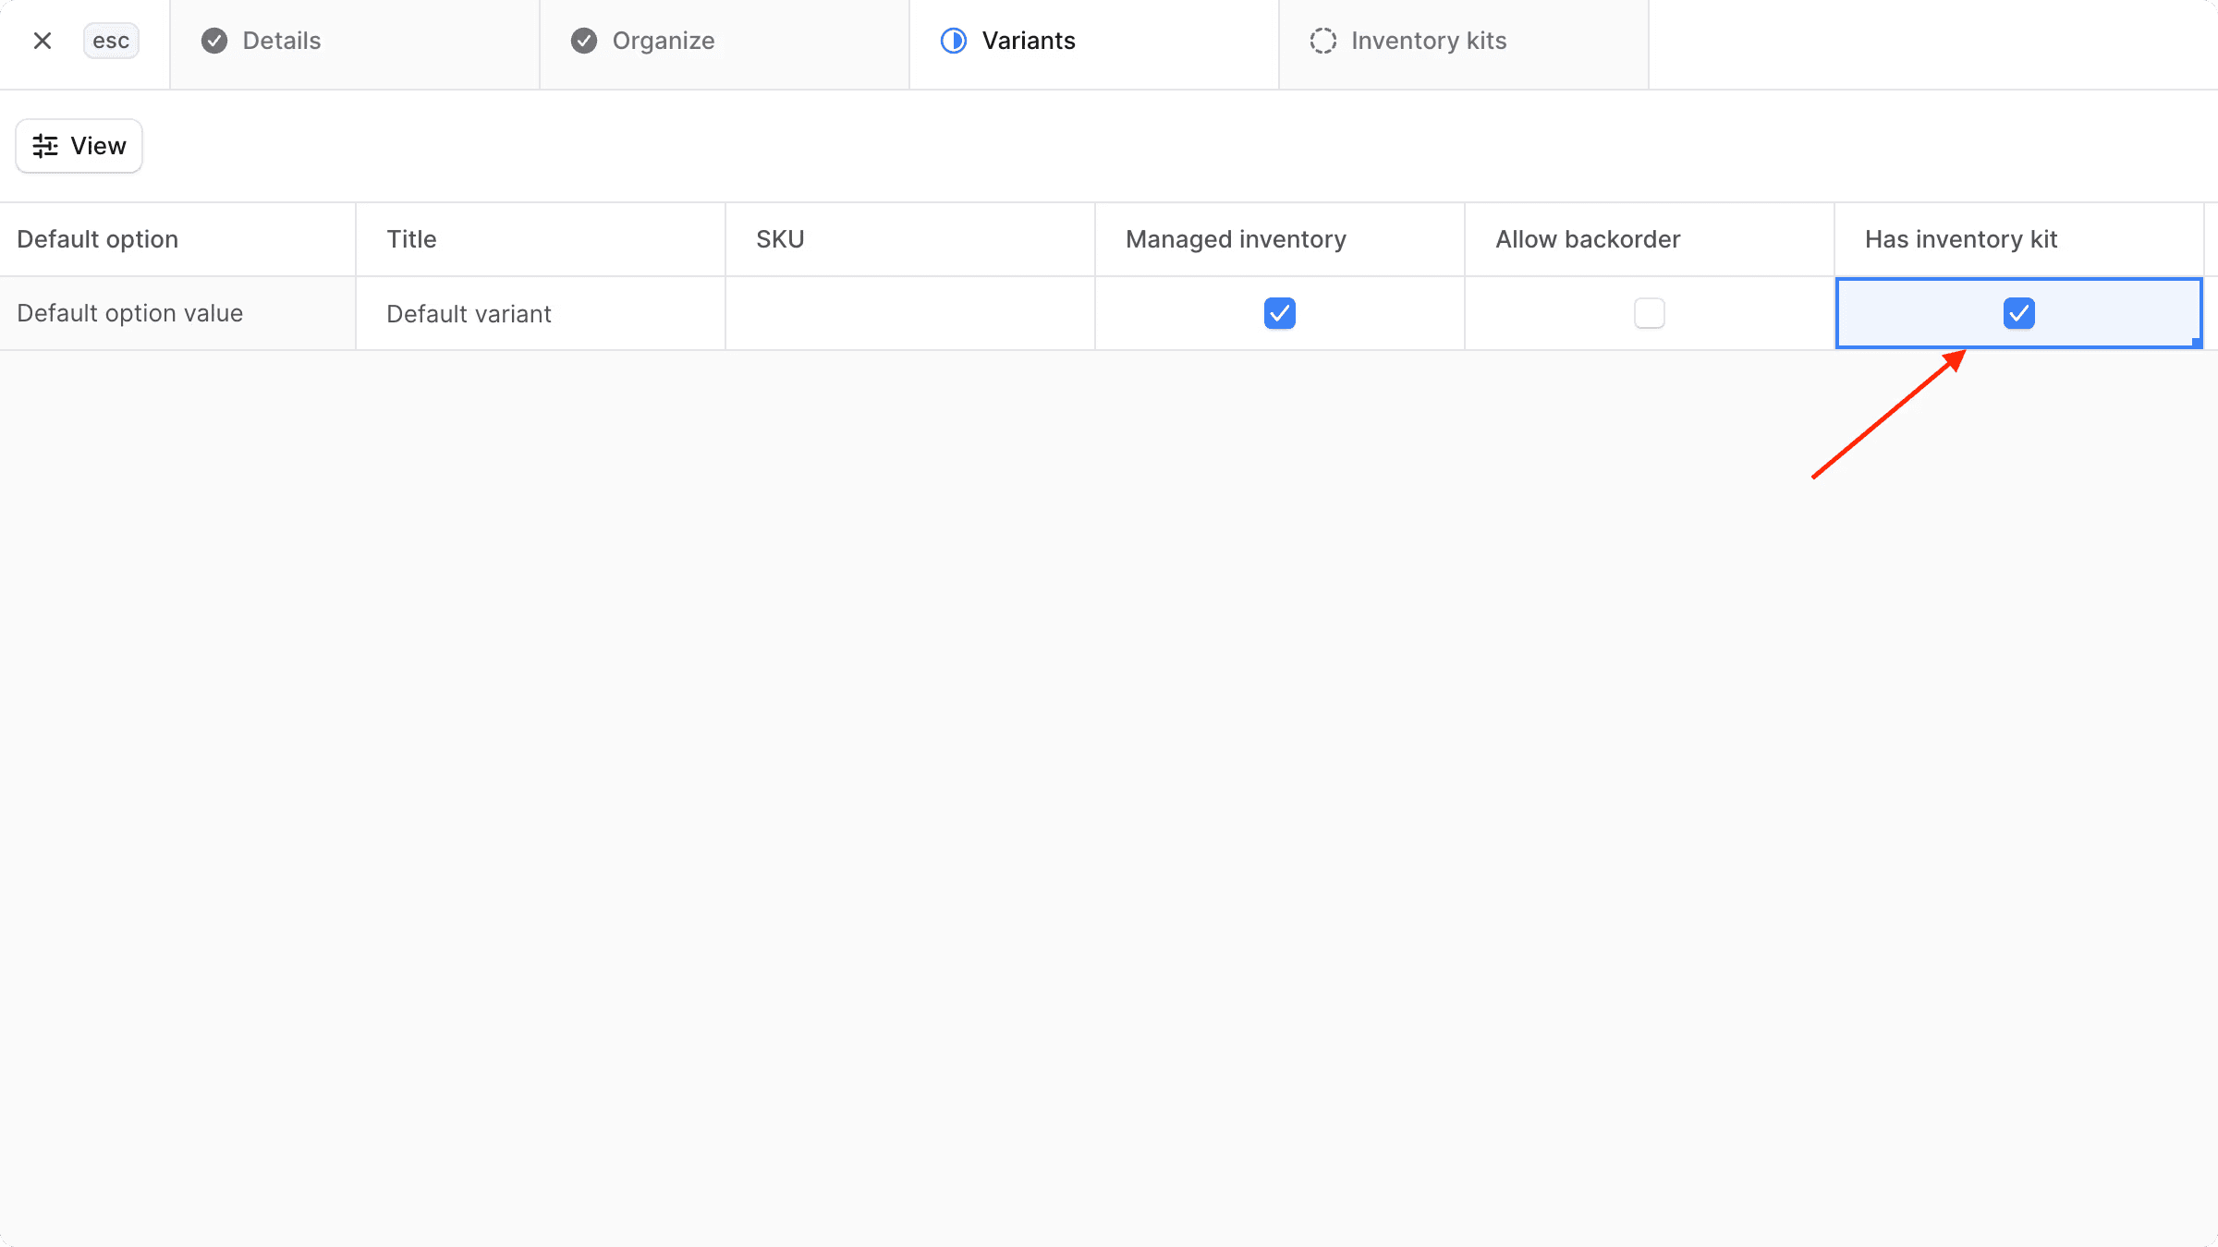Disable Managed inventory for Default variant
Screen dimensions: 2218x1247
(1279, 313)
